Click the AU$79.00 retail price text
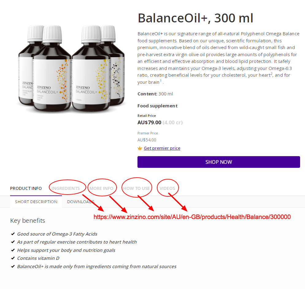305x289 pixels. pos(149,122)
